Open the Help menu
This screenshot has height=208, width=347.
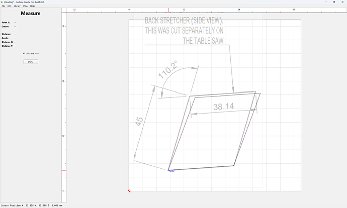tap(32, 6)
